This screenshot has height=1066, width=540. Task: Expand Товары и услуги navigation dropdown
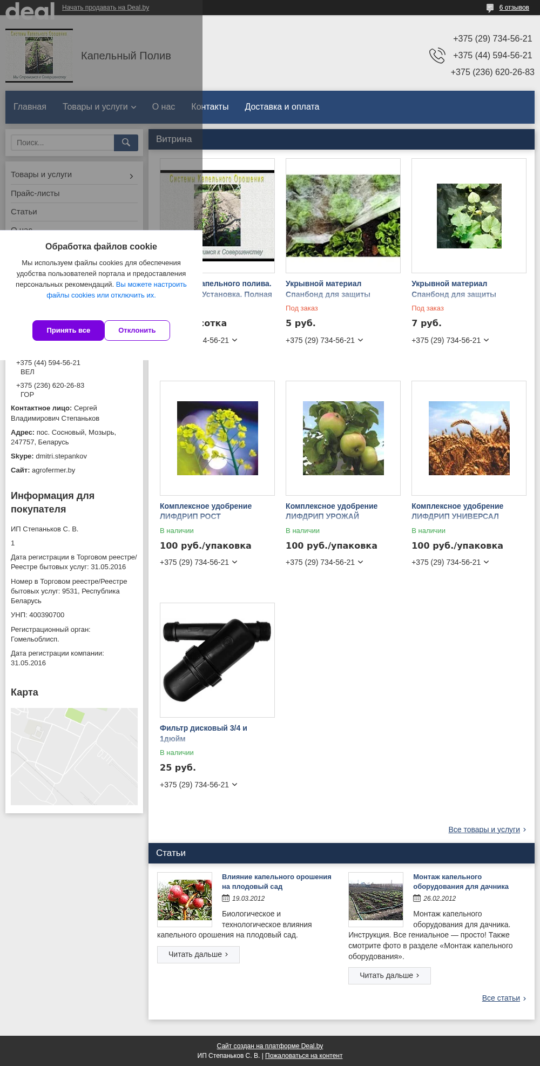pos(99,107)
